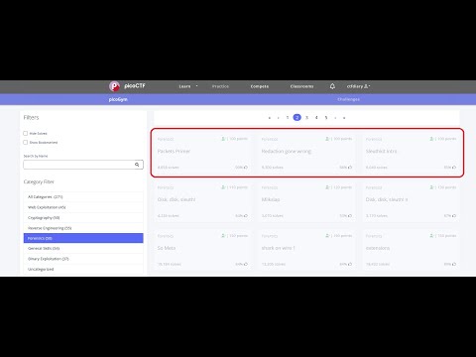Click solver icon on Milkslap card
Screen dimensions: 476x357
(x=327, y=187)
